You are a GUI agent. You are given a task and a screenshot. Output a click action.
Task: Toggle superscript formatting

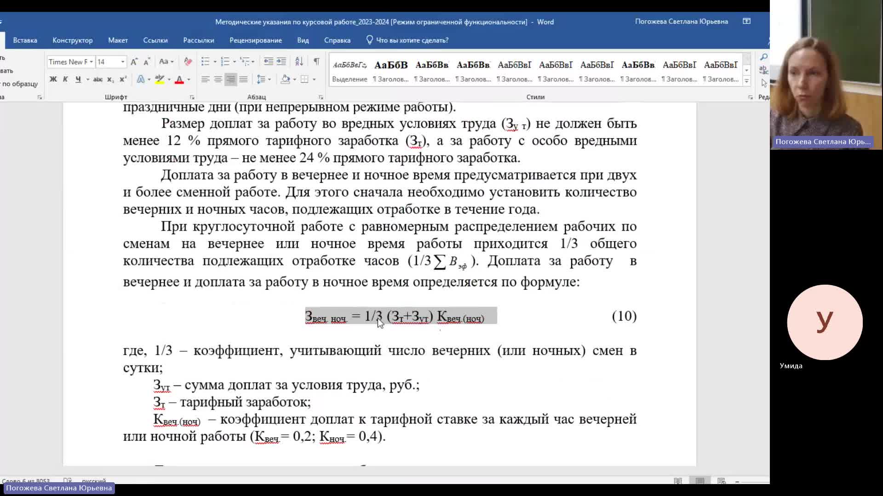coord(123,79)
